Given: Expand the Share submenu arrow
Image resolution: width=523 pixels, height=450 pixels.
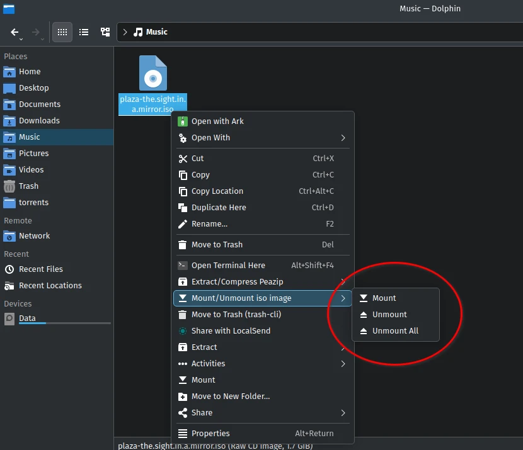Looking at the screenshot, I should 343,413.
